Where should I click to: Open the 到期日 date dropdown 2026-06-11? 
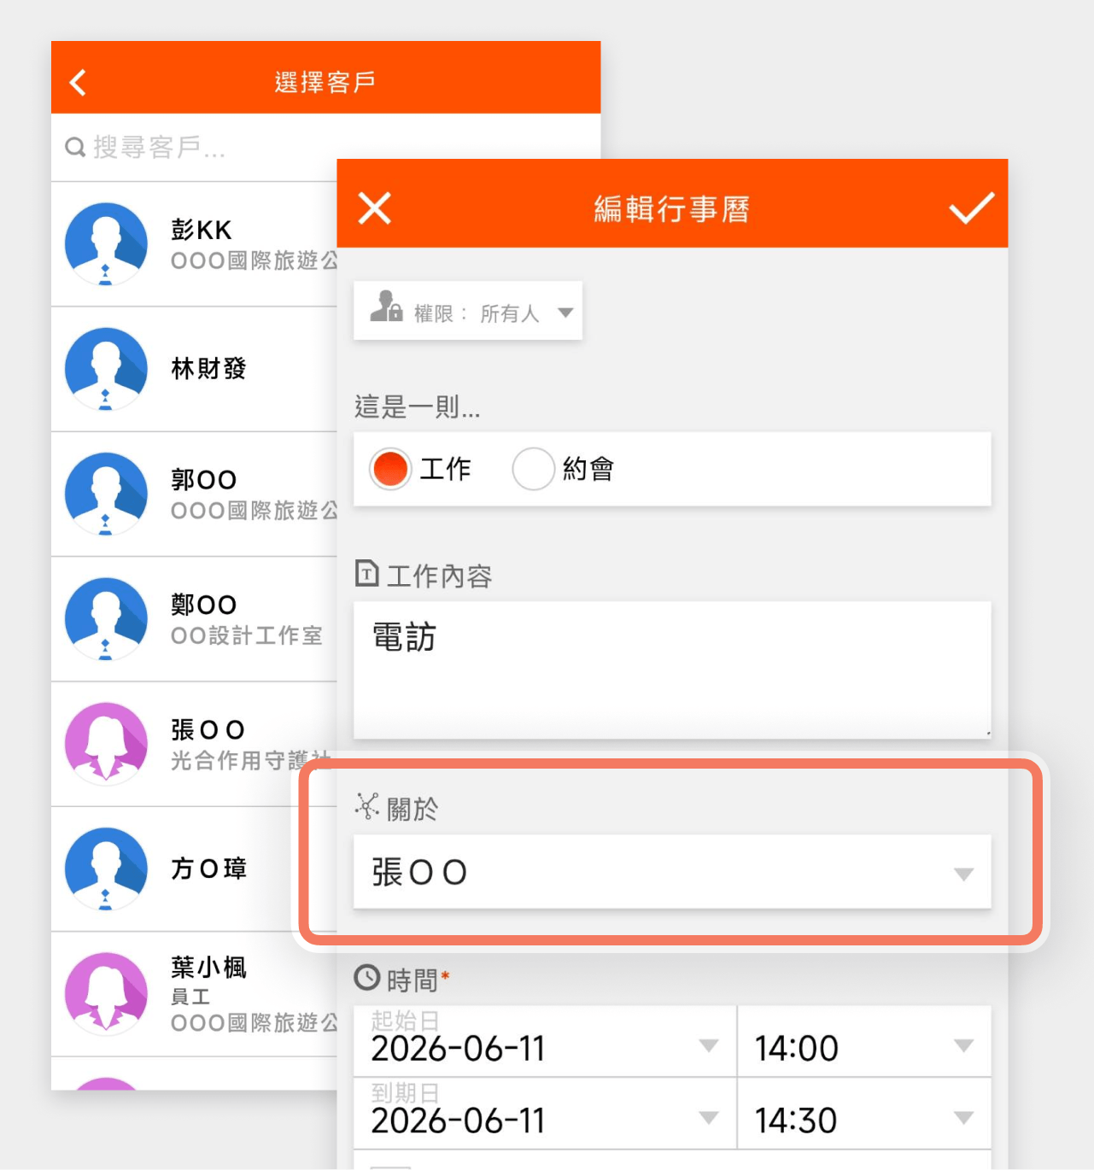coord(545,1114)
